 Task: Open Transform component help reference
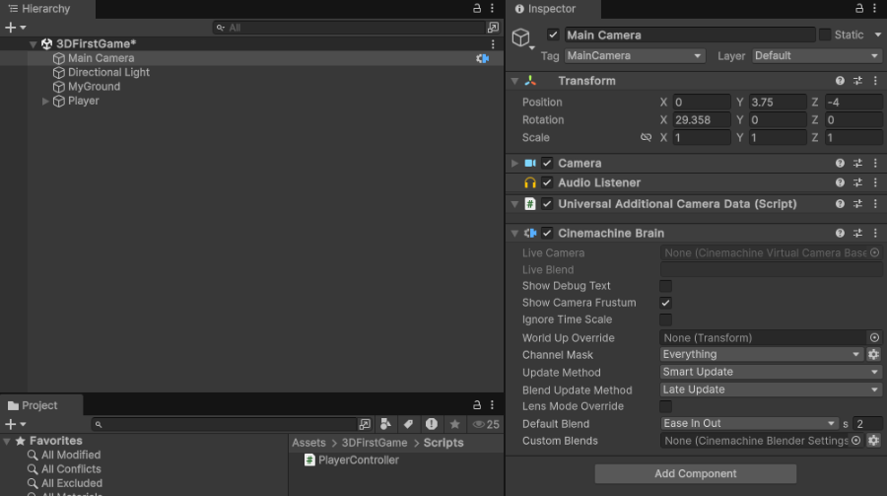(x=840, y=81)
